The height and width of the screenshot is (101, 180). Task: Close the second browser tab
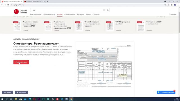[44, 2]
